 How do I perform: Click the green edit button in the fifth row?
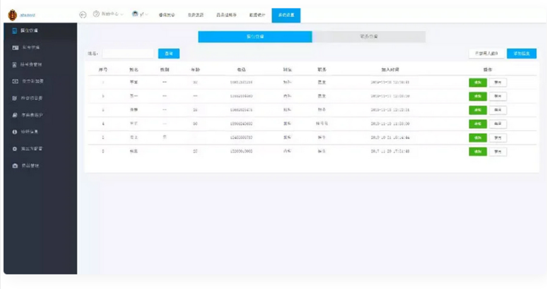[x=478, y=138]
